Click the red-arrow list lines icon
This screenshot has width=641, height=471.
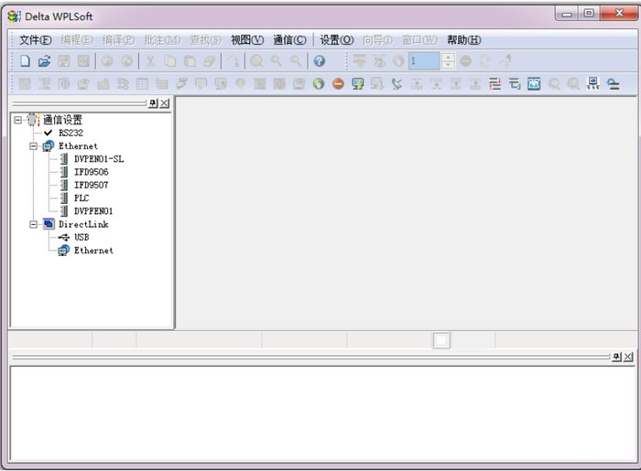tap(494, 84)
